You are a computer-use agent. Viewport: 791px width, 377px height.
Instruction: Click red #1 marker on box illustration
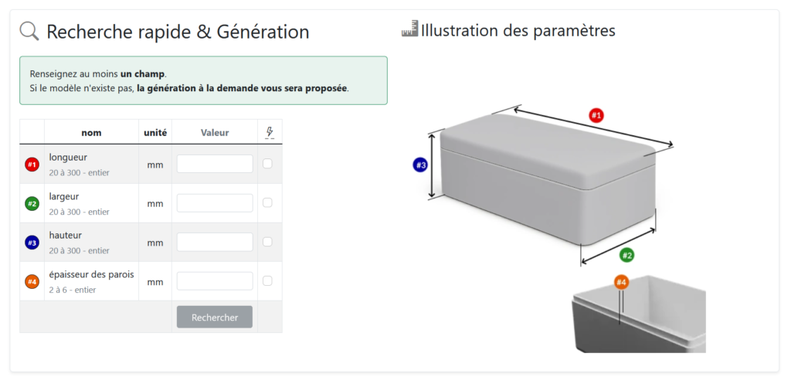(x=596, y=115)
